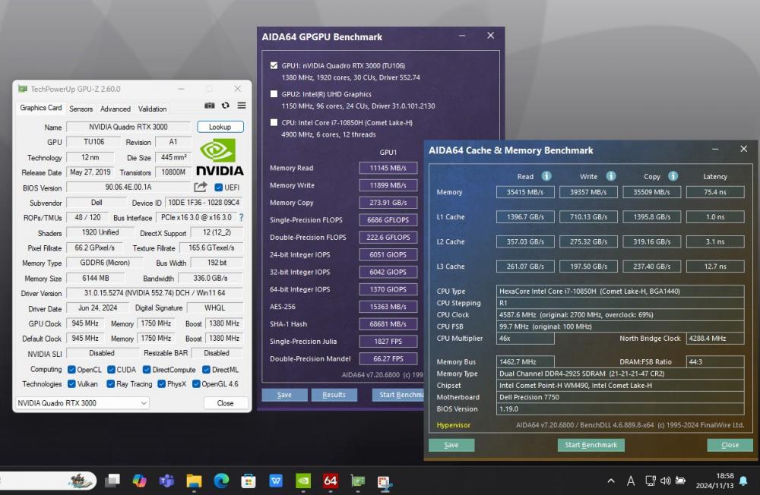Click the taskbar clock showing 18:58
The image size is (760, 495).
tap(724, 481)
